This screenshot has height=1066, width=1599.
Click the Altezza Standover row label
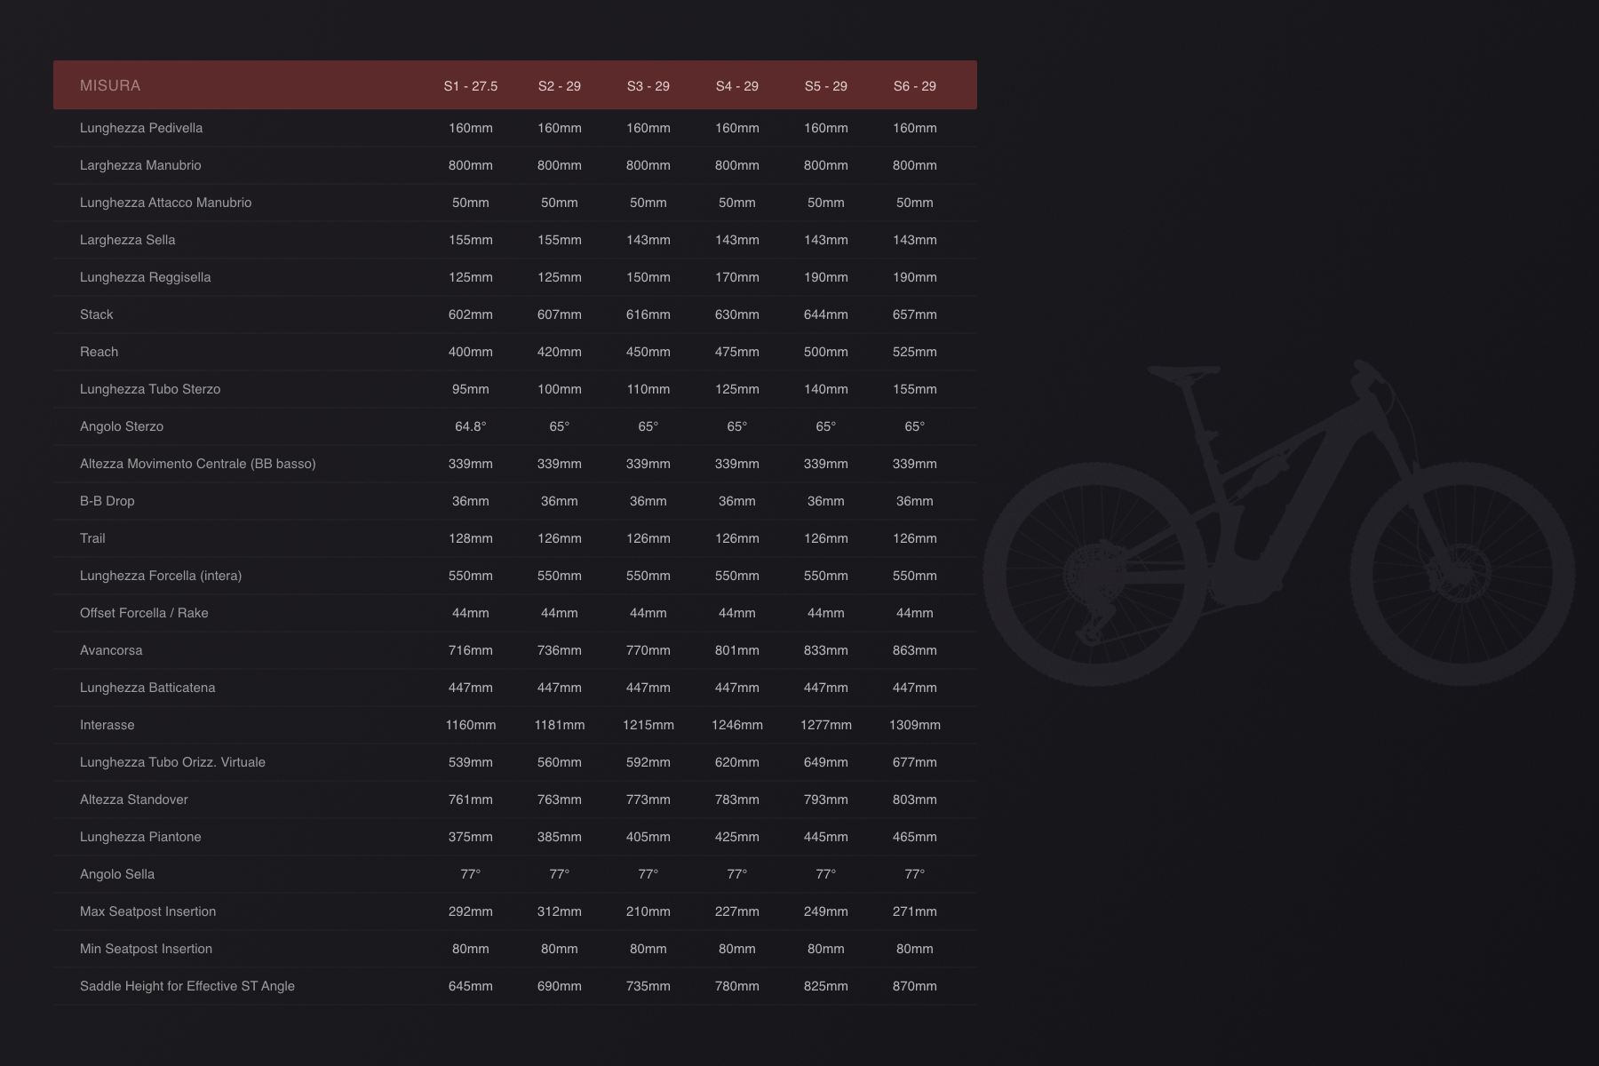pyautogui.click(x=133, y=799)
